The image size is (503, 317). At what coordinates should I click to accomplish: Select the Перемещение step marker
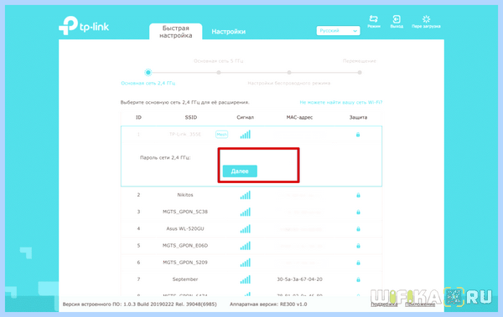click(360, 73)
